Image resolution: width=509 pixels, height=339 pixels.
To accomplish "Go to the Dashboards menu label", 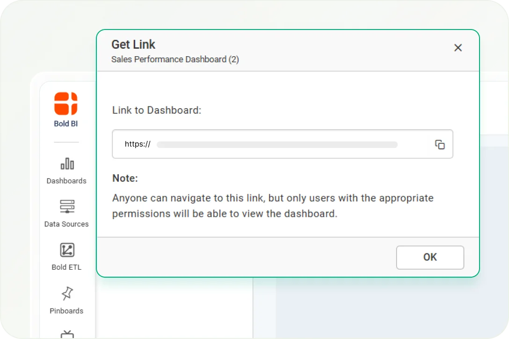I will coord(66,181).
